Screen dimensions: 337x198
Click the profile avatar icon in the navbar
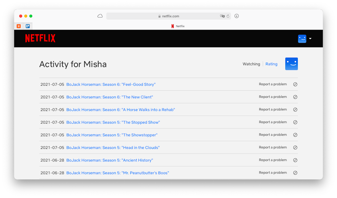302,39
